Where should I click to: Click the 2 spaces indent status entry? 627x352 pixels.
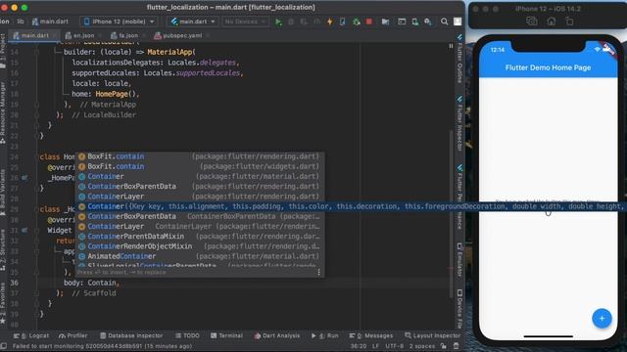tap(422, 346)
